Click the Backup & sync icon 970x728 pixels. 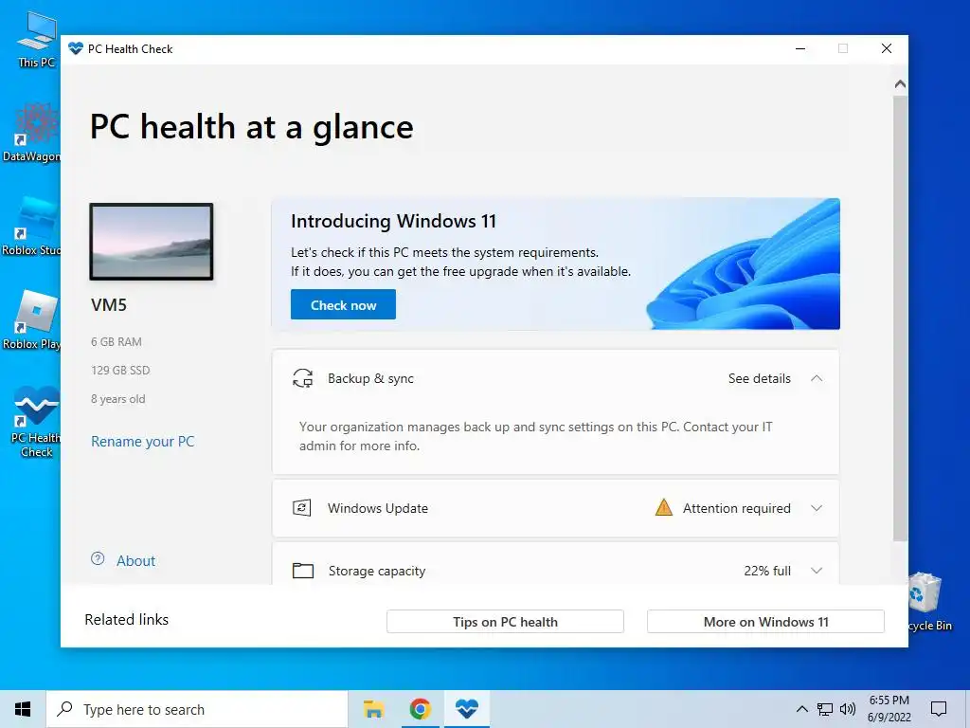tap(302, 378)
